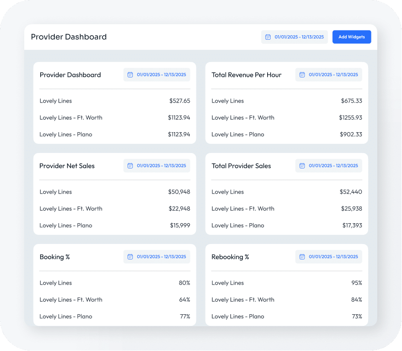Click the Provider Dashboard page title
The height and width of the screenshot is (351, 402).
click(69, 37)
